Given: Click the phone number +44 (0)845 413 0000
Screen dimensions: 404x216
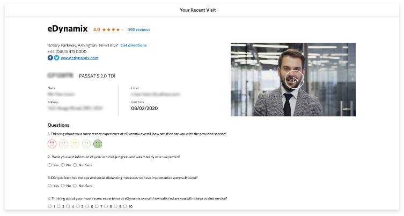Looking at the screenshot, I should (67, 52).
